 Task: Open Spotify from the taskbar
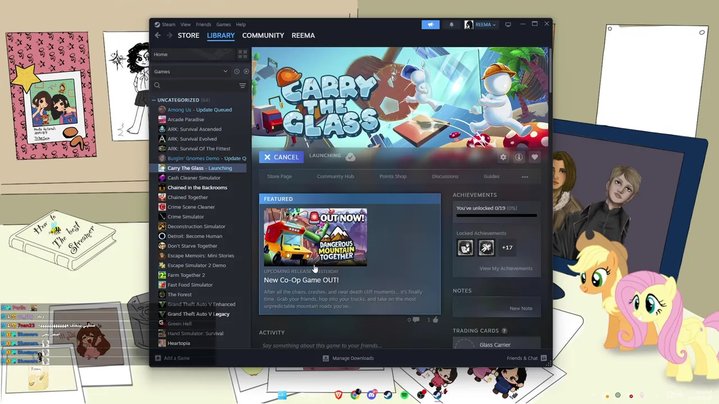[x=404, y=395]
